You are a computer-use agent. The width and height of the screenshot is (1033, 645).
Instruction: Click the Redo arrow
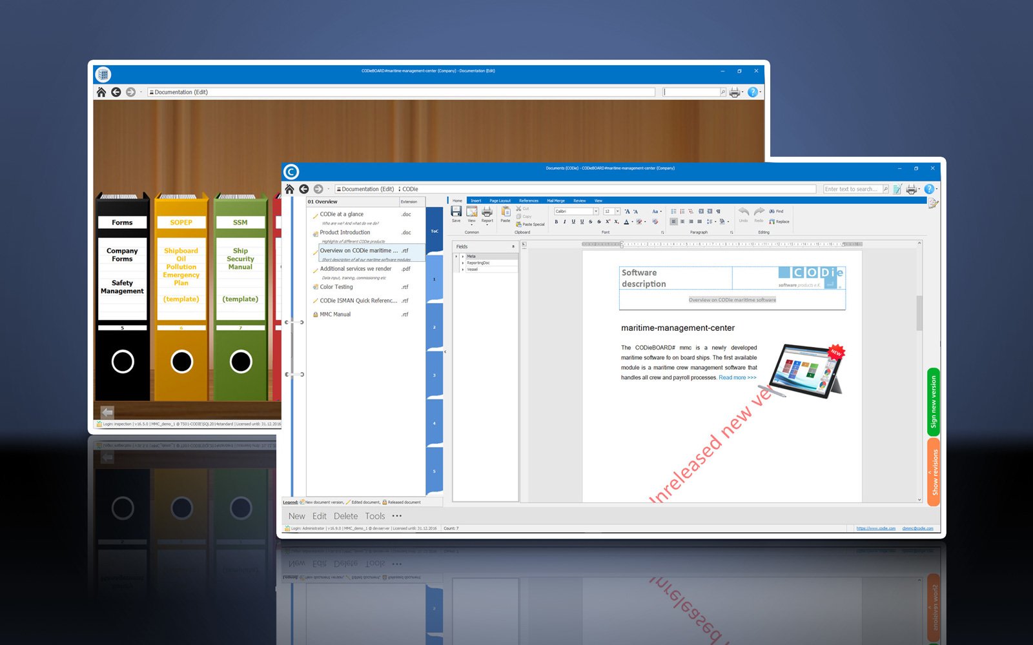click(759, 212)
